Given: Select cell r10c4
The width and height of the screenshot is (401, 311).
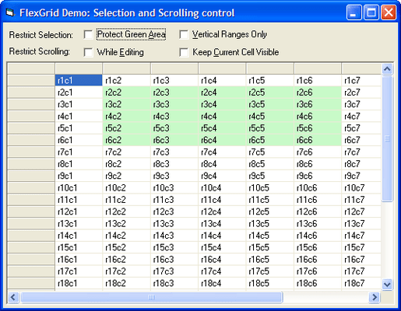Looking at the screenshot, I should pyautogui.click(x=222, y=187).
